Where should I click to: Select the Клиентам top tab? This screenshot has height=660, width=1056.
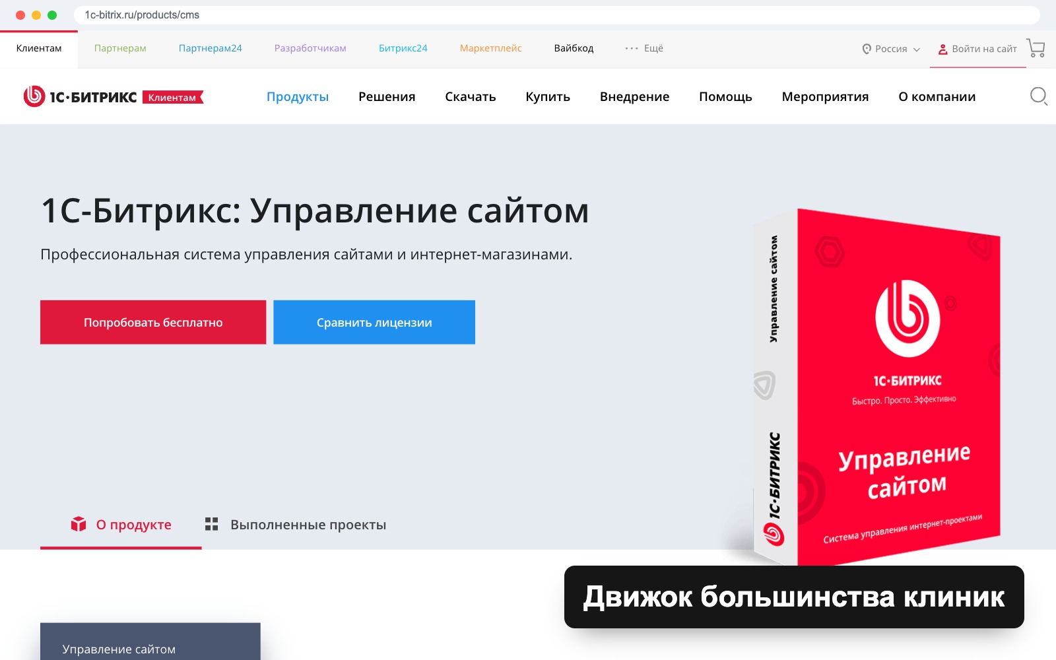click(x=39, y=48)
